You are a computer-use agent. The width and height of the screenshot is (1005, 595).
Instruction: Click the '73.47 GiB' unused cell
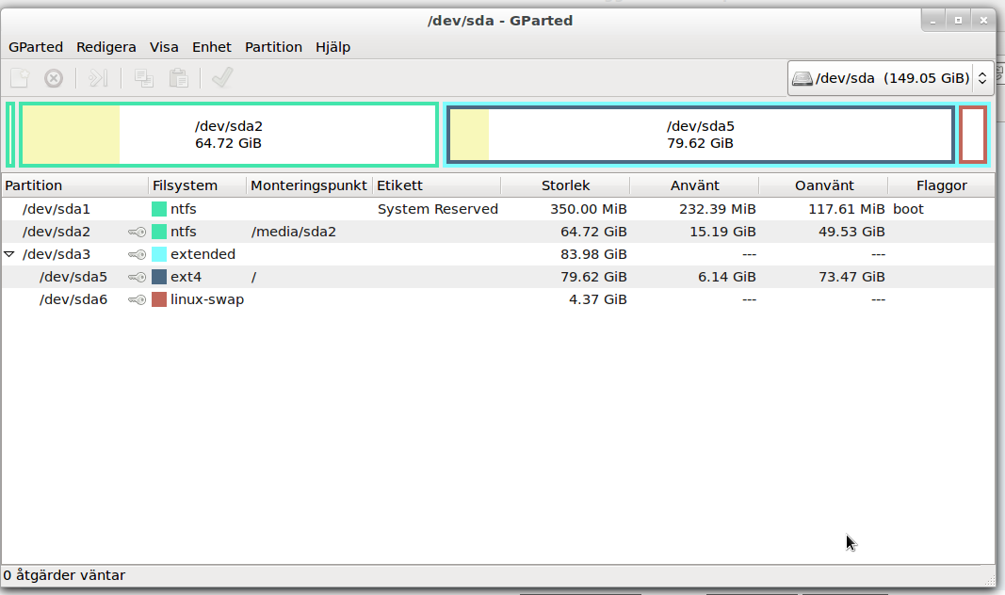851,277
